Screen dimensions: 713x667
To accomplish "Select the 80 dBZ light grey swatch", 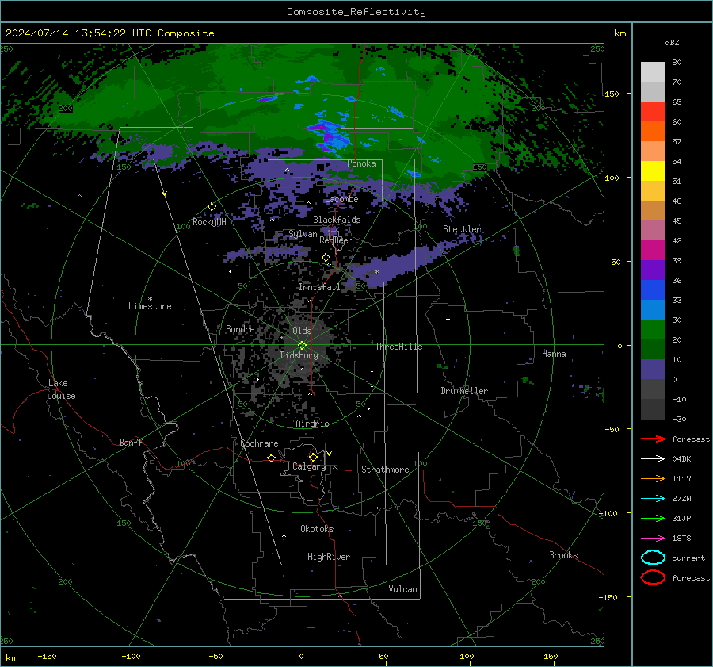I will coord(653,71).
